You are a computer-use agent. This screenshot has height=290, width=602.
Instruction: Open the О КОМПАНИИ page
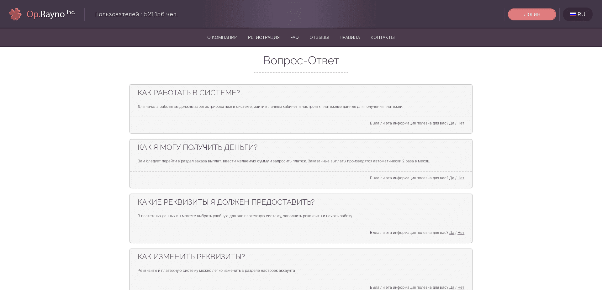[x=222, y=37]
